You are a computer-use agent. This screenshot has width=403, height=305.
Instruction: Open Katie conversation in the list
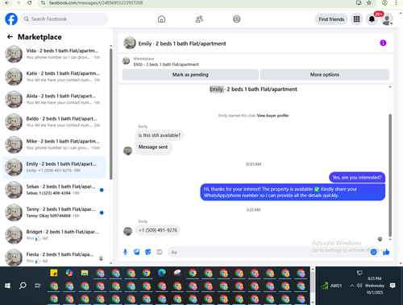coord(55,76)
